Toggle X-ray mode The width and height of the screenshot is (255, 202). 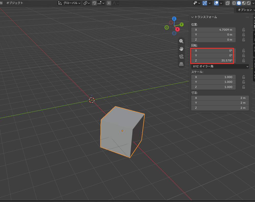227,3
